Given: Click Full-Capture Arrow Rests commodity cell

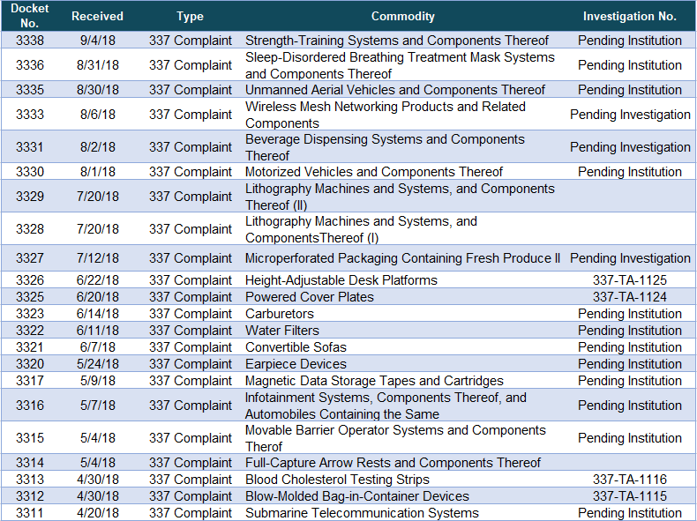Looking at the screenshot, I should (393, 463).
